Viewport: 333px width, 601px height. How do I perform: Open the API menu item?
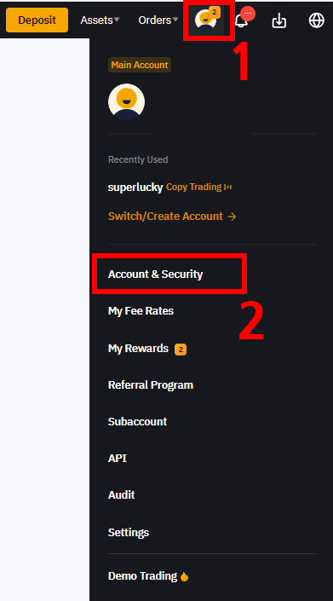pos(118,459)
